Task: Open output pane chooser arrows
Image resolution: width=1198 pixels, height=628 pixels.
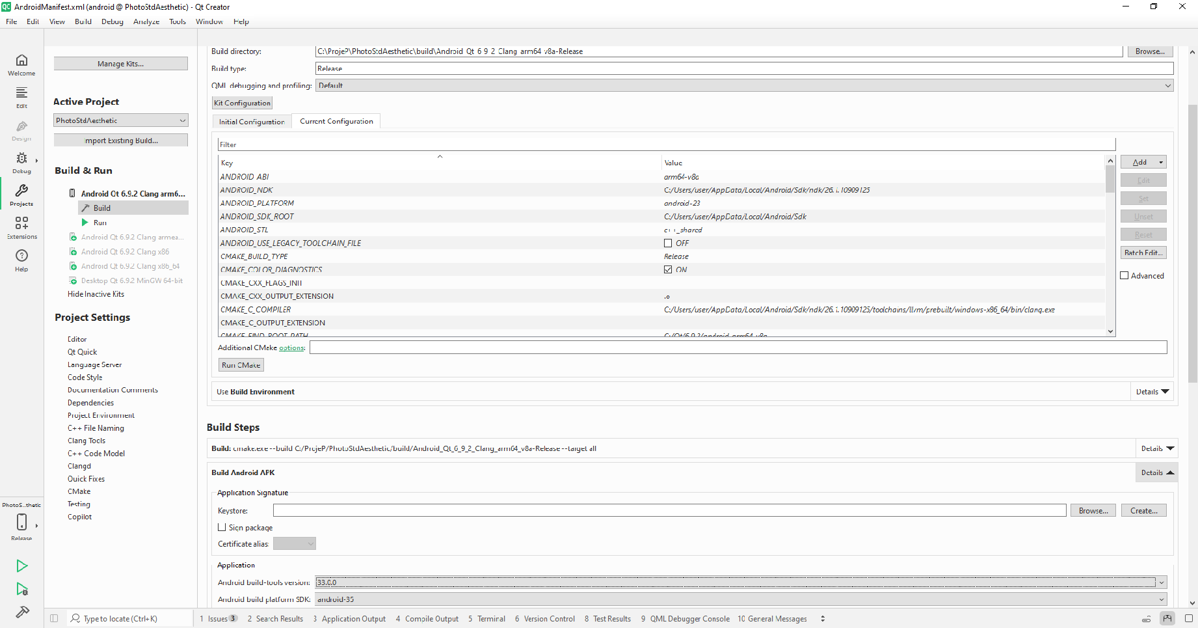Action: click(x=823, y=618)
